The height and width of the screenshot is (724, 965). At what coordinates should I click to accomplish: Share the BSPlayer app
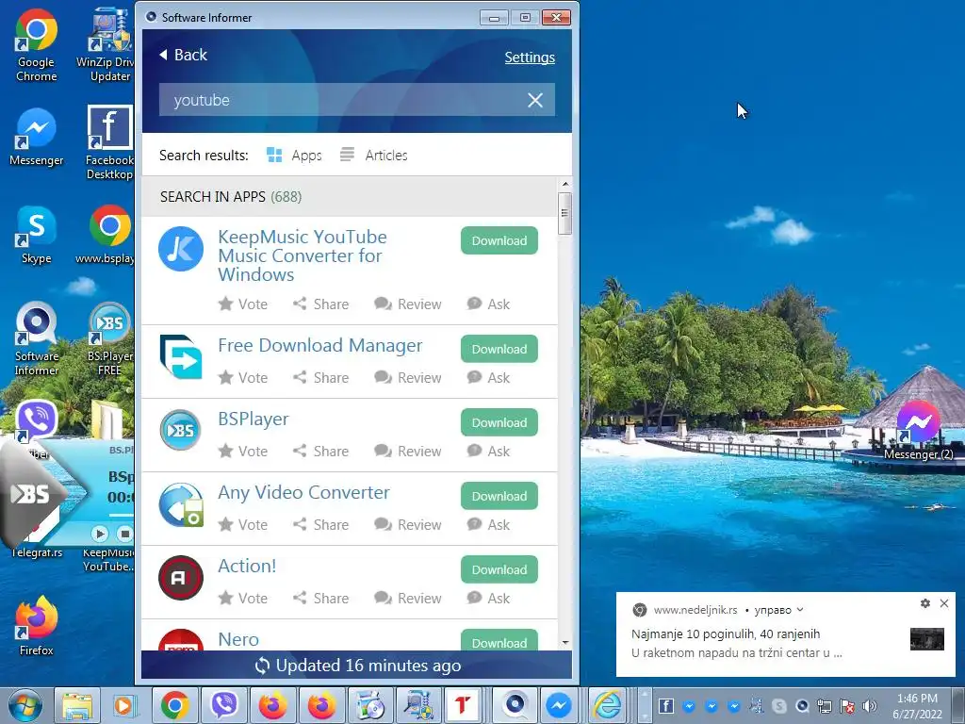coord(320,452)
